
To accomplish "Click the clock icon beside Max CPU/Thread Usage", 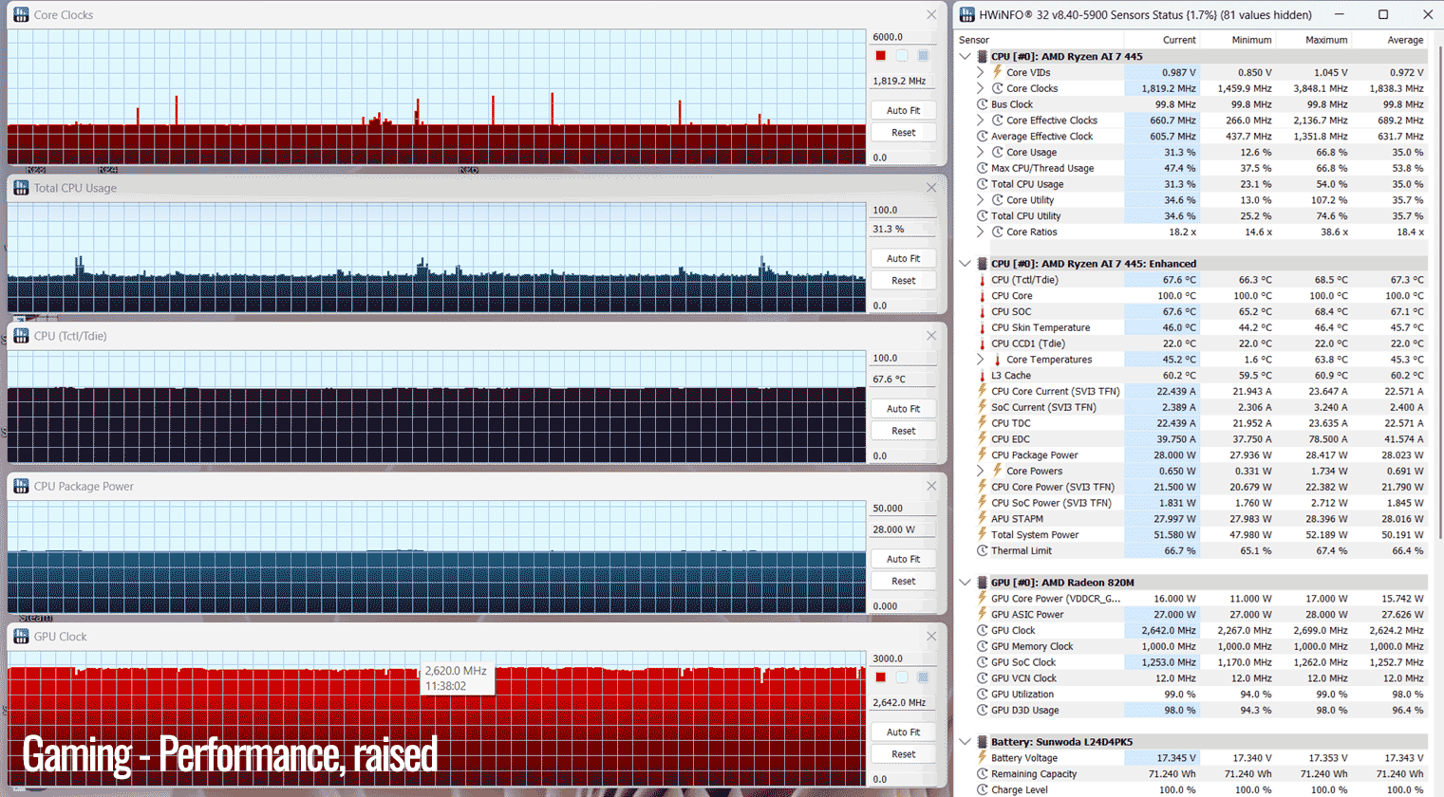I will [x=983, y=168].
